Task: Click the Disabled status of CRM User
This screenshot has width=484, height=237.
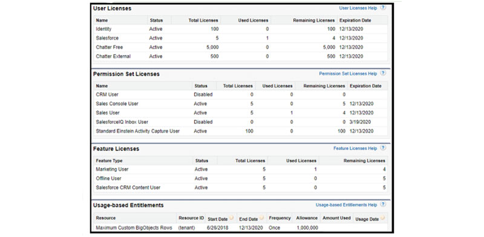Action: (203, 94)
